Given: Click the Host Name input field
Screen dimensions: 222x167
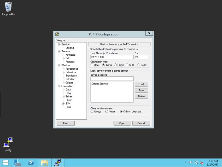Looking at the screenshot, I should point(112,57).
